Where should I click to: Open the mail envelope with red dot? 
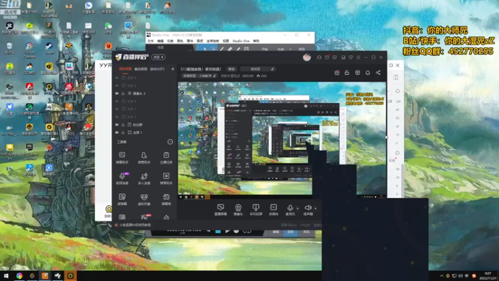(327, 57)
